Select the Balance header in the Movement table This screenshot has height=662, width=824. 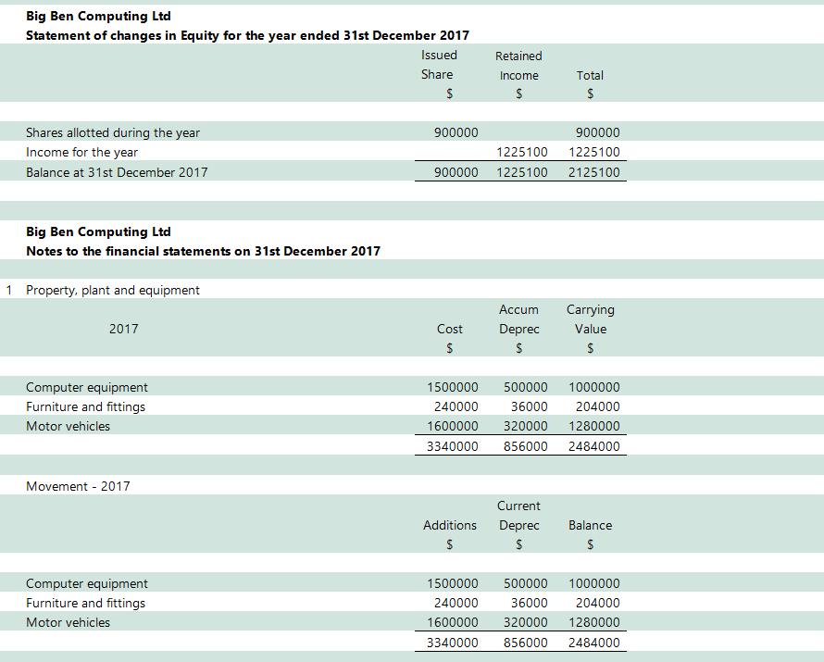(590, 525)
